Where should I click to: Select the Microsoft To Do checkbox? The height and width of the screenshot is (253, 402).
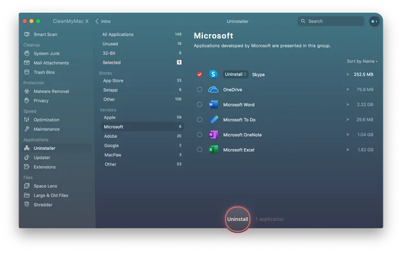(x=200, y=119)
